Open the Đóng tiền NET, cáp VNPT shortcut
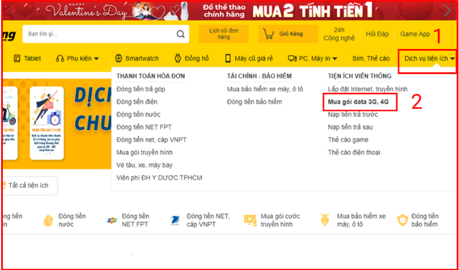 (x=200, y=220)
